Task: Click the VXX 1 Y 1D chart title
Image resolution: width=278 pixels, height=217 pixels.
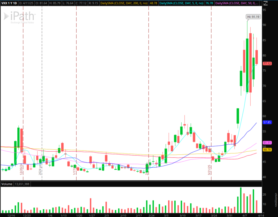Action: [x=9, y=3]
